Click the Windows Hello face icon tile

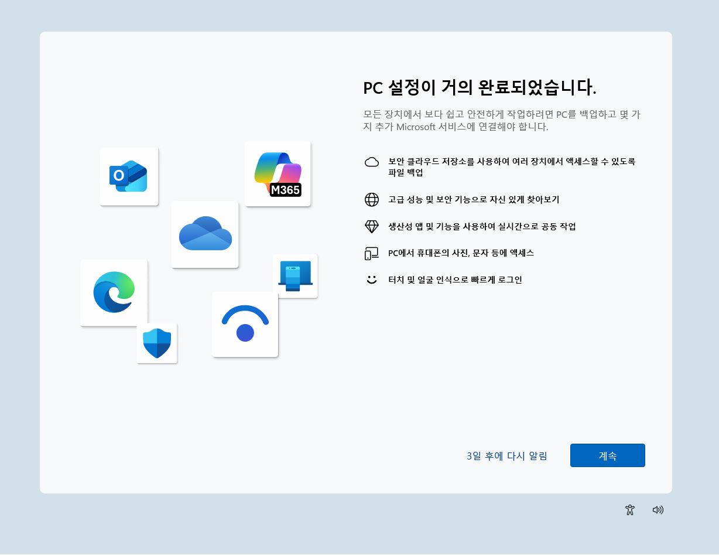tap(245, 324)
